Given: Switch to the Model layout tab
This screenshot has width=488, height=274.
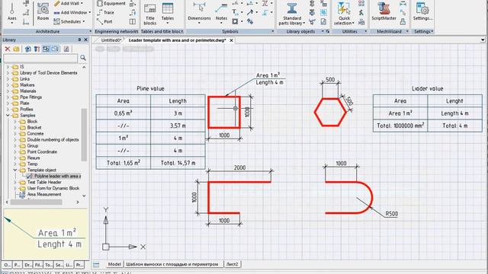Looking at the screenshot, I should [x=114, y=264].
